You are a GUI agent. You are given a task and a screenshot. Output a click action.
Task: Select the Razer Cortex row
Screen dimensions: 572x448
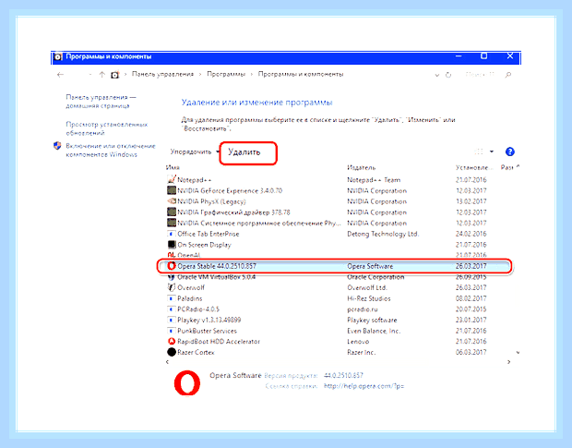click(327, 352)
